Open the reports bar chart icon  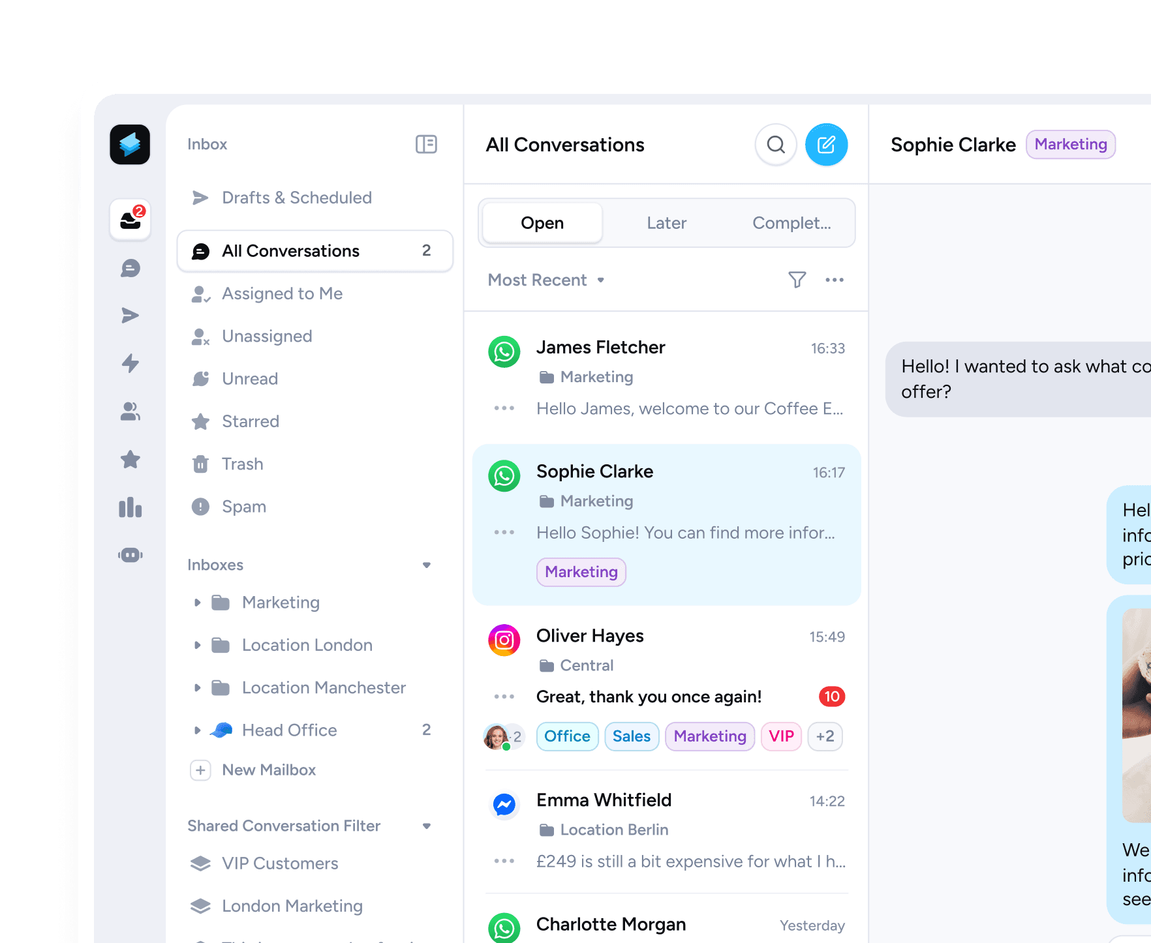coord(130,507)
